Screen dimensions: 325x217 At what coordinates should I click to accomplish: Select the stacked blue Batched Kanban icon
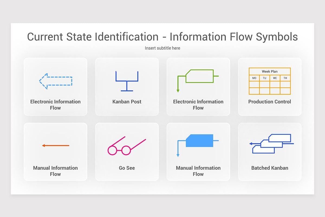271,144
